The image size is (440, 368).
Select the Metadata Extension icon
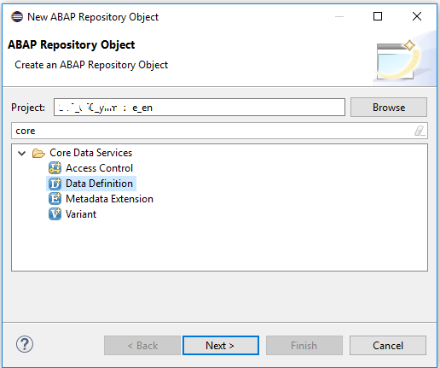tap(55, 199)
